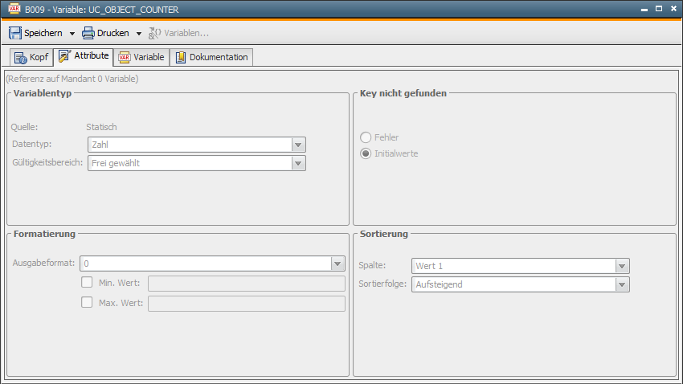Expand the Gültigkeitsbereich dropdown
The height and width of the screenshot is (384, 683).
point(298,163)
